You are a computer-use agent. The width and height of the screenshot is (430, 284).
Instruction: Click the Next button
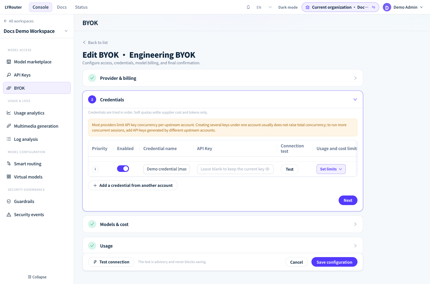click(348, 200)
